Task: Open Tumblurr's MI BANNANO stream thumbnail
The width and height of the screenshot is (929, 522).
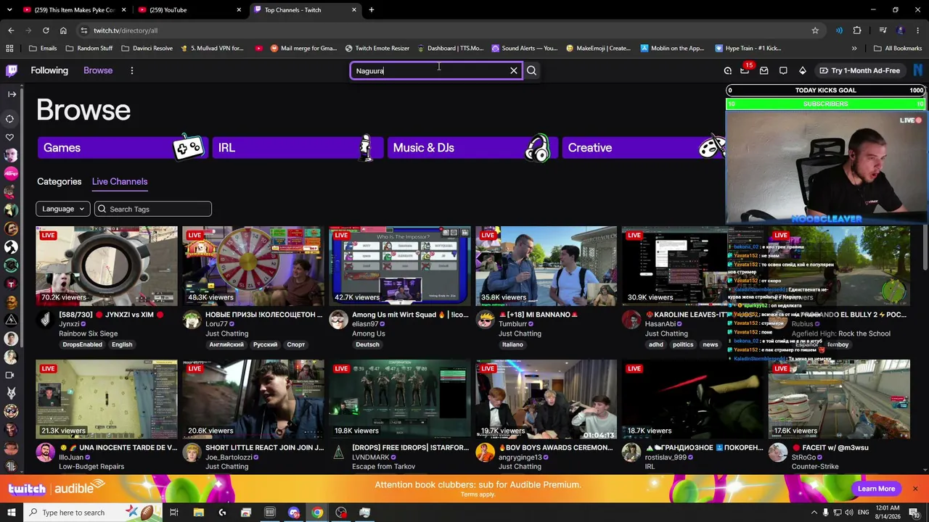Action: (x=547, y=266)
